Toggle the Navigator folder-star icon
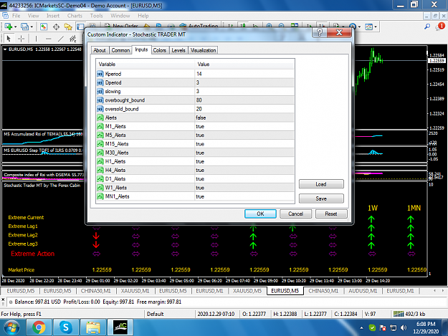 pyautogui.click(x=68, y=27)
